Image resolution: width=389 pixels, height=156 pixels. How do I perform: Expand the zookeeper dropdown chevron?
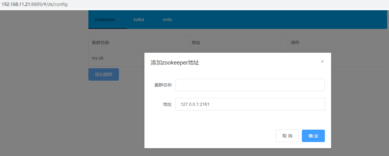click(x=120, y=20)
